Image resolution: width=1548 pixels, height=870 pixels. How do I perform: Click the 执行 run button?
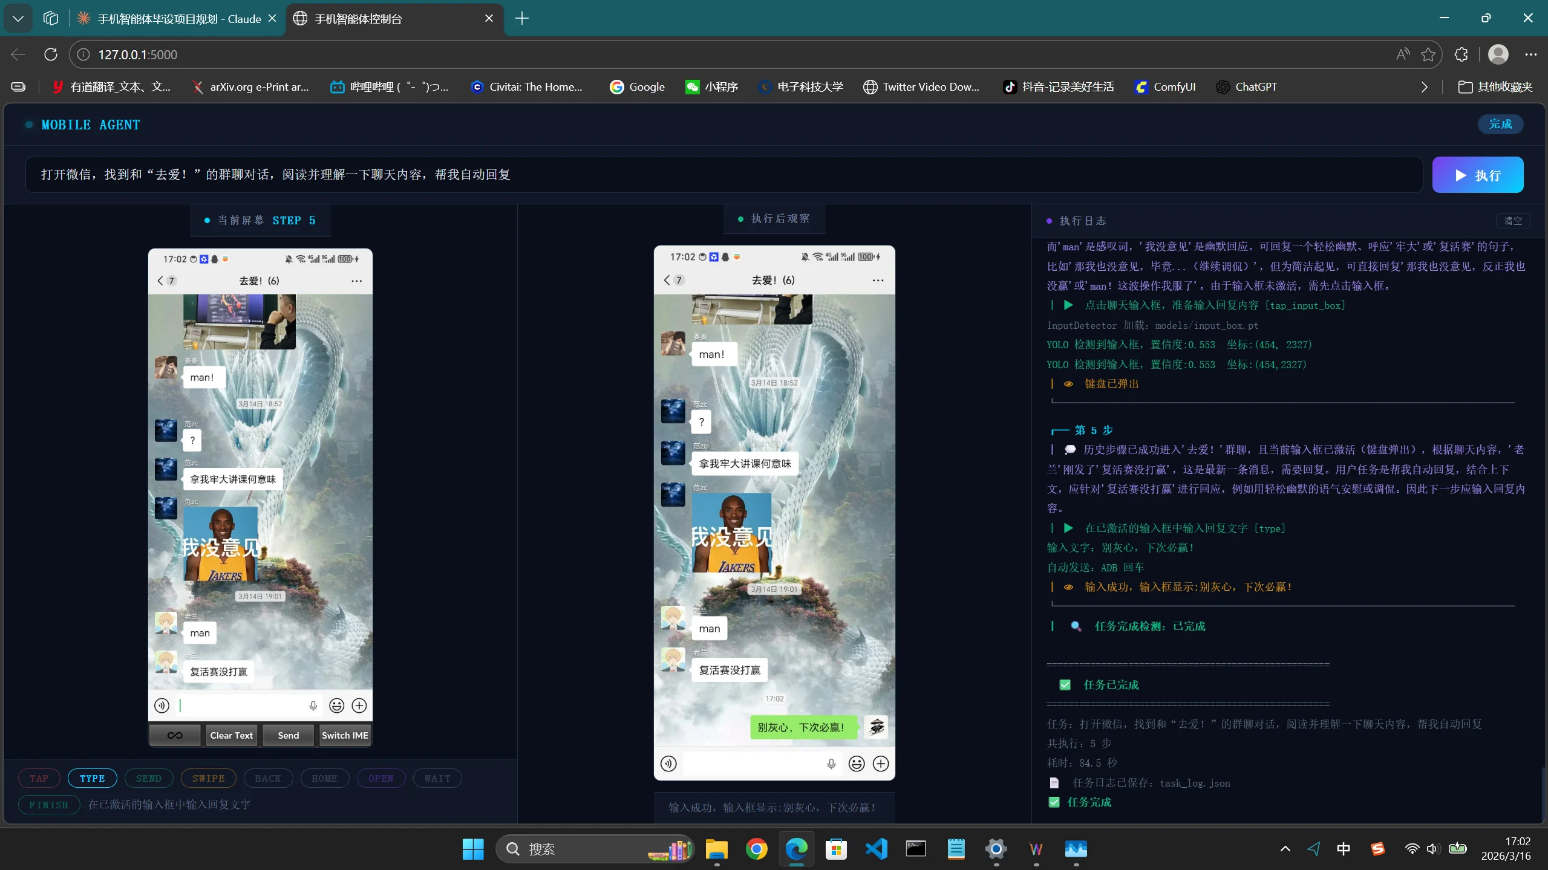(1477, 175)
